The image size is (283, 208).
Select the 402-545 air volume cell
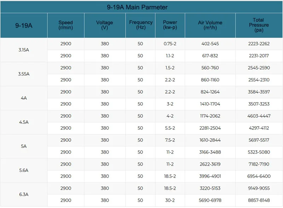[x=210, y=44]
